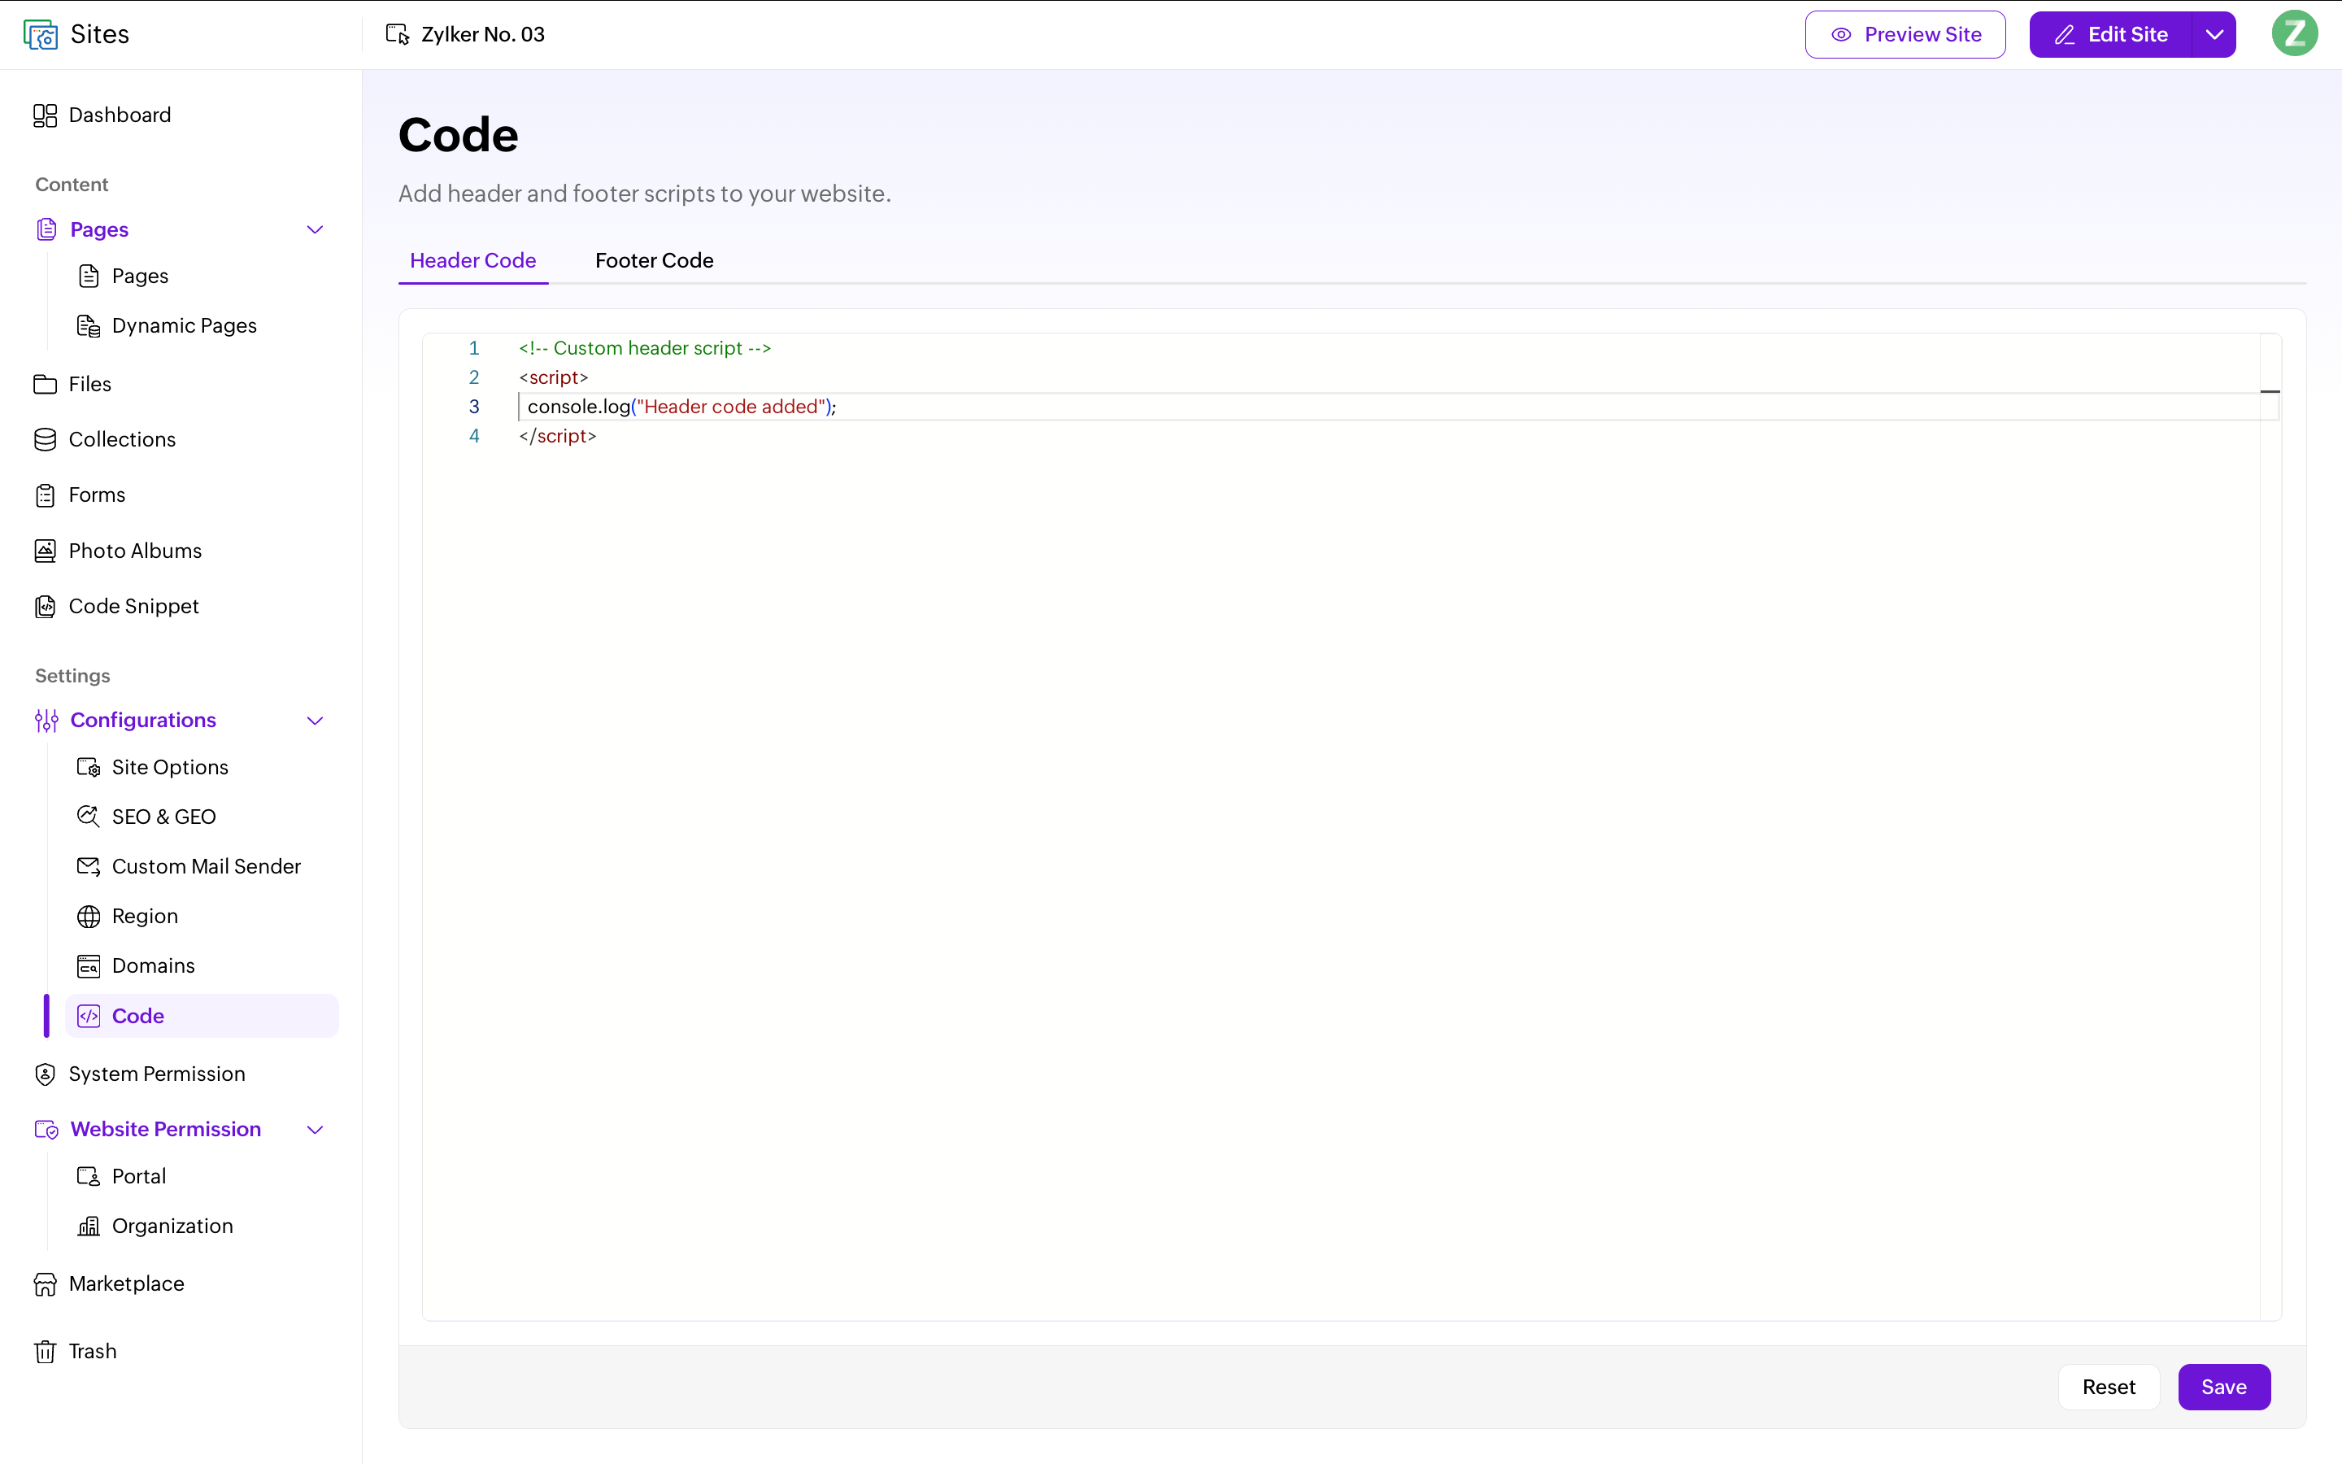Open the Edit Site dropdown arrow
This screenshot has width=2342, height=1464.
[2214, 35]
